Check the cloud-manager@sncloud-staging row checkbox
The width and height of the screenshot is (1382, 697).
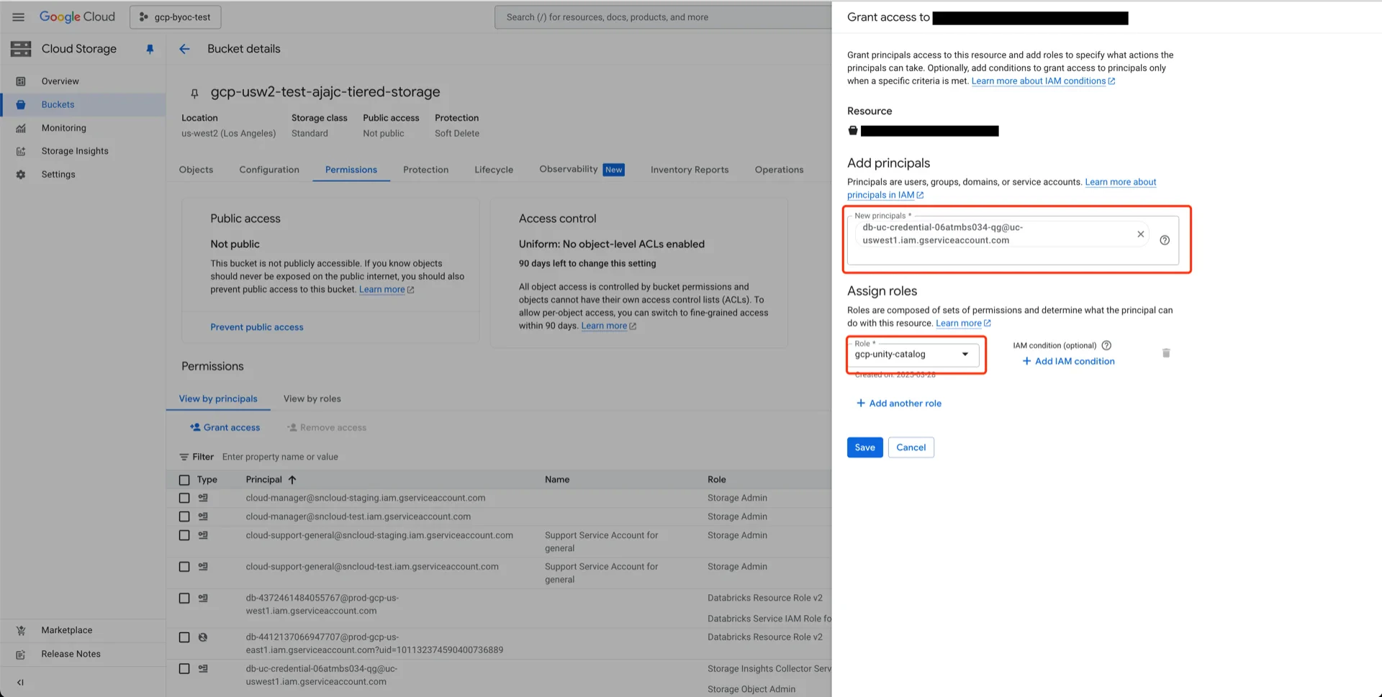point(184,498)
